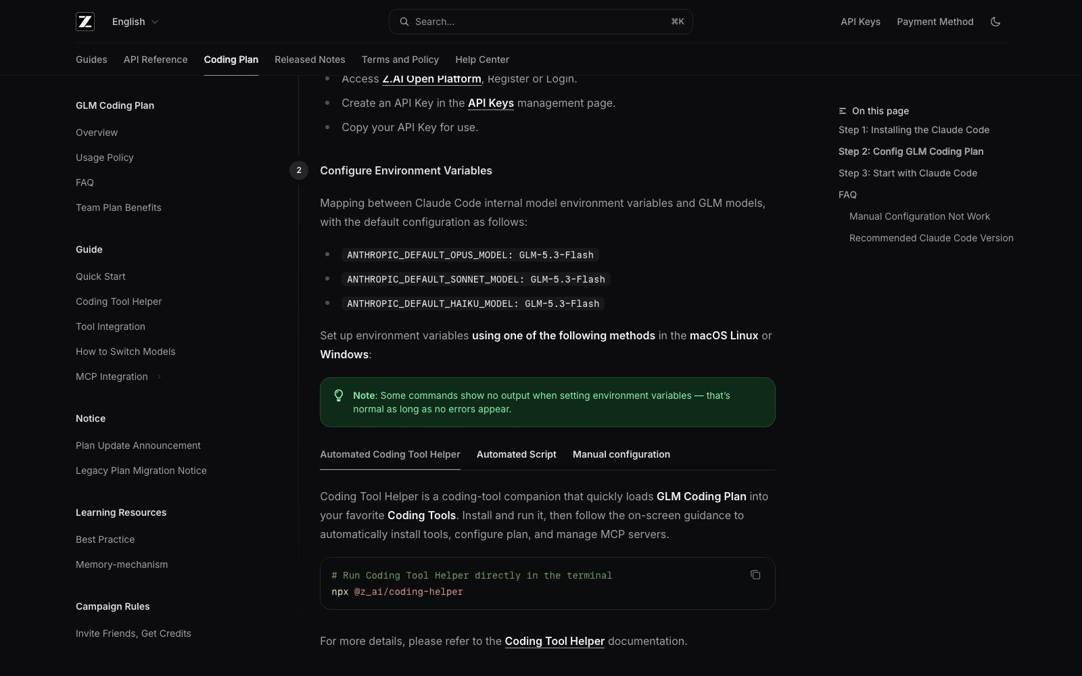This screenshot has height=676, width=1082.
Task: Jump to Step 2: Config GLM Coding Plan
Action: tap(911, 151)
